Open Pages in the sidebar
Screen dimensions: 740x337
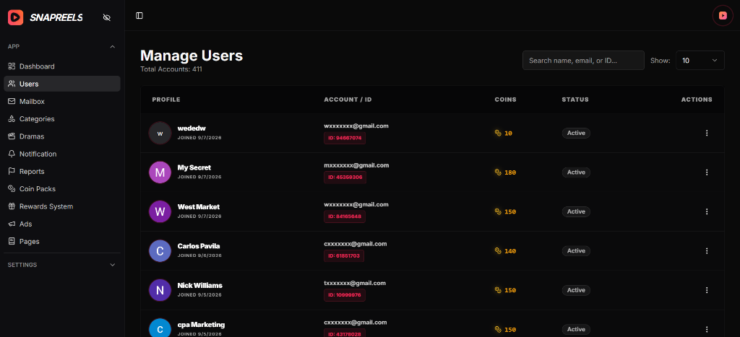[62, 241]
